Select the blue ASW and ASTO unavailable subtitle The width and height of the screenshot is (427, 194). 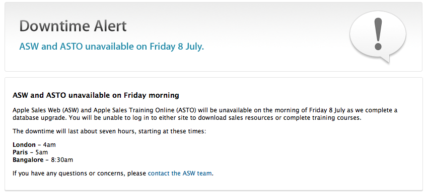click(111, 47)
